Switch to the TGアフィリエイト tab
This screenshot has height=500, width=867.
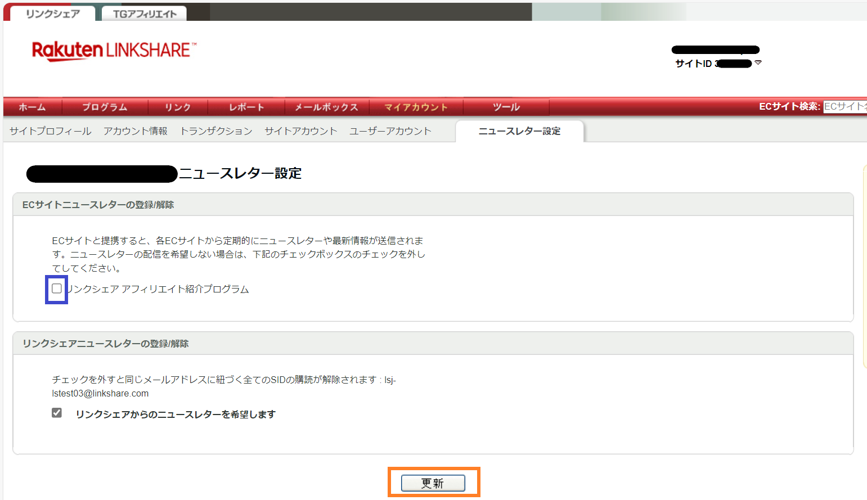click(145, 13)
